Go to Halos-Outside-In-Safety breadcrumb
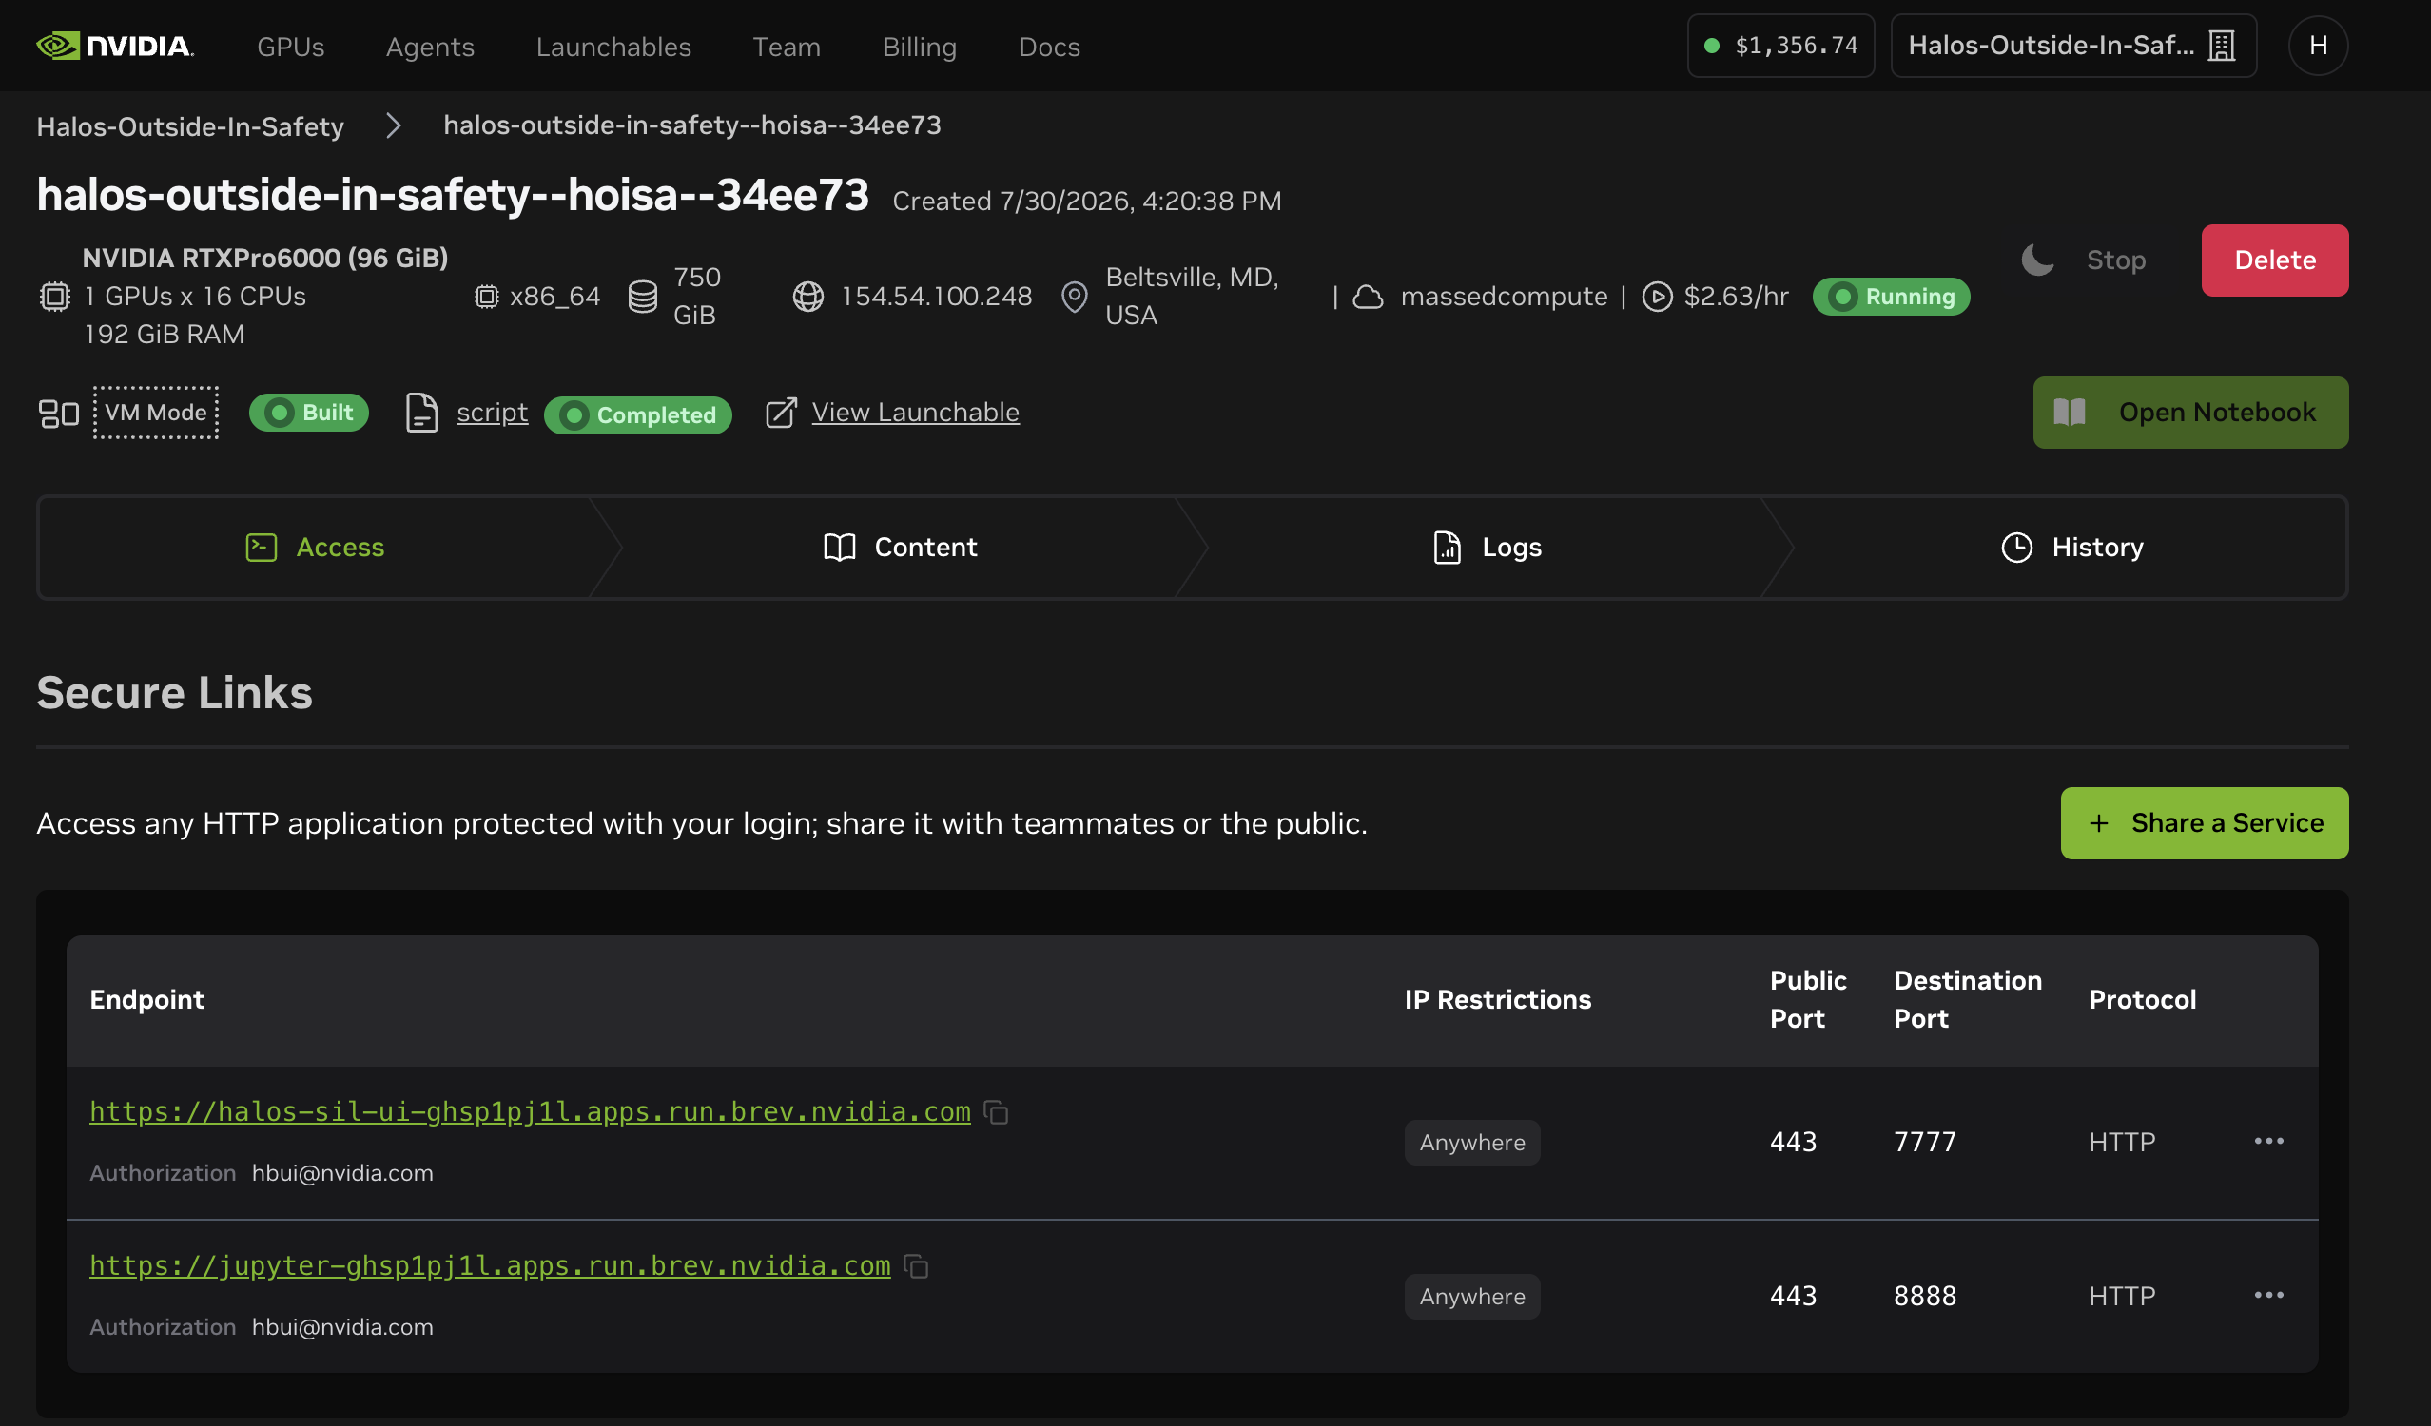Viewport: 2431px width, 1426px height. click(x=190, y=125)
